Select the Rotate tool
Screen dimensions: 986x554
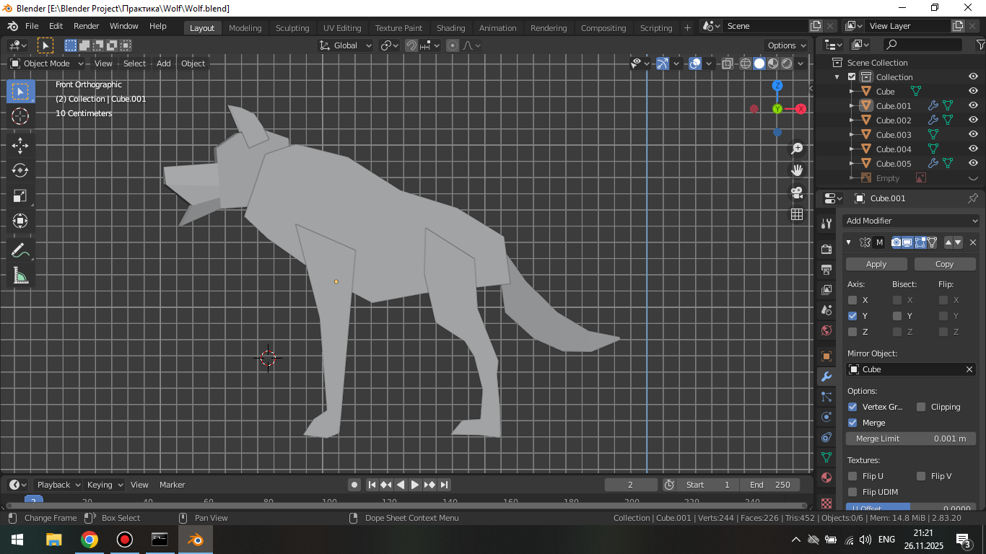(20, 170)
